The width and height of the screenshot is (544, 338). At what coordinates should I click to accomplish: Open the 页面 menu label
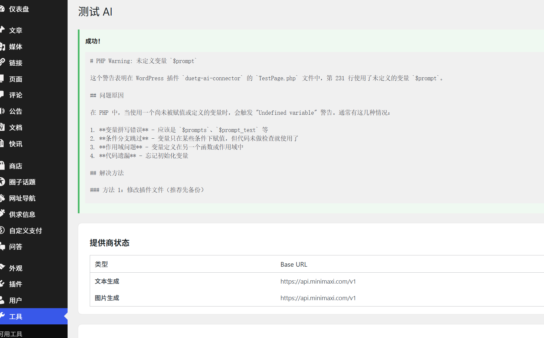pyautogui.click(x=16, y=79)
